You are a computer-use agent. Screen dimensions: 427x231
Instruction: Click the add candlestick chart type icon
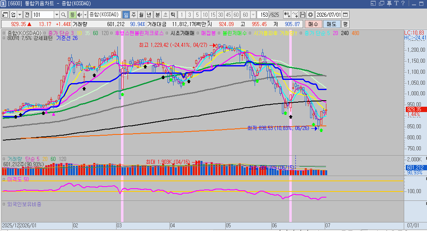(287, 15)
